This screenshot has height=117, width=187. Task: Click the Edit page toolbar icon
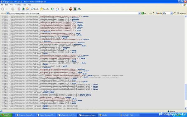[x=67, y=9]
